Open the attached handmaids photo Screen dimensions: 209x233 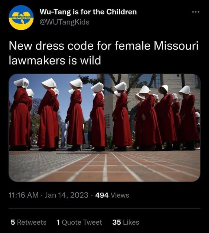click(104, 128)
